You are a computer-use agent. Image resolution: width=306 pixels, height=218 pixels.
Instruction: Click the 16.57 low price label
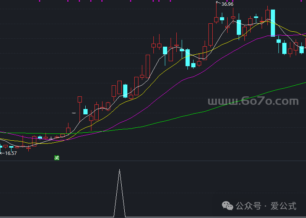coord(11,153)
